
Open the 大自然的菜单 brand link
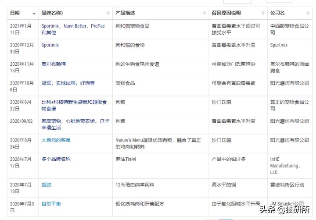[56, 140]
